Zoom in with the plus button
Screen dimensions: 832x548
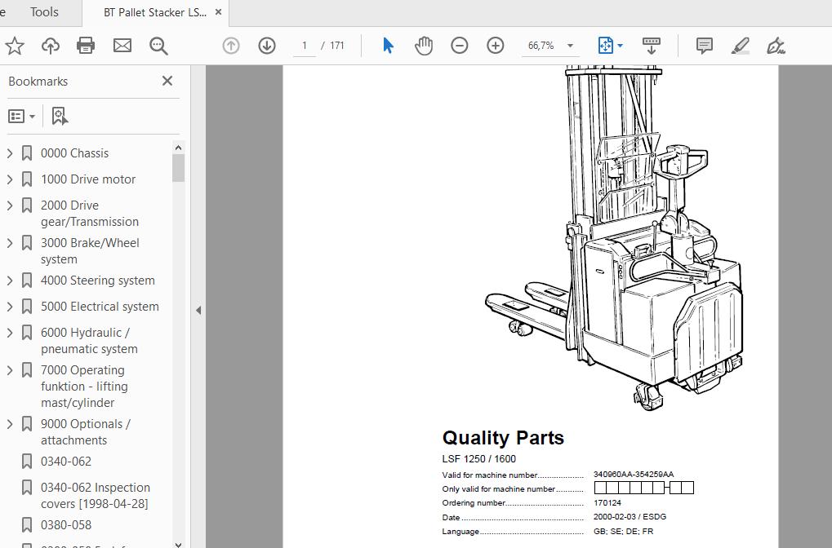(495, 46)
